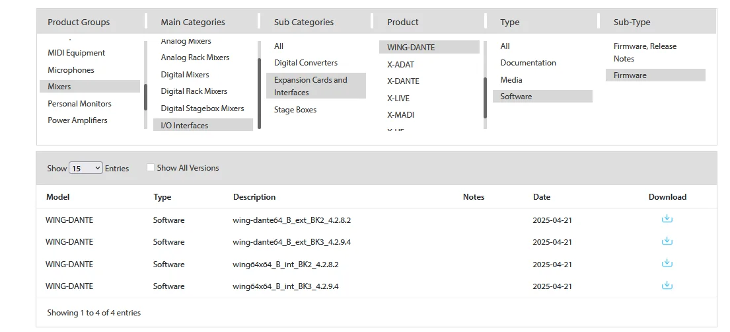
Task: Click Type list scrollbar thumb
Action: [486, 98]
